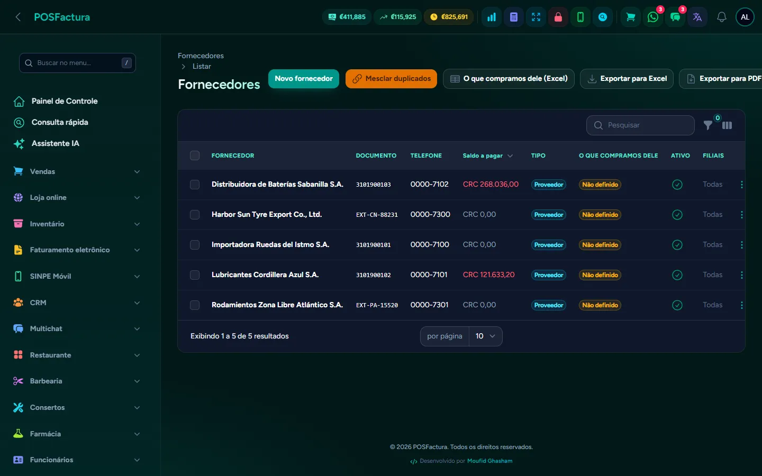The height and width of the screenshot is (476, 762).
Task: Click the back arrow beside POSFactura
Action: [18, 17]
